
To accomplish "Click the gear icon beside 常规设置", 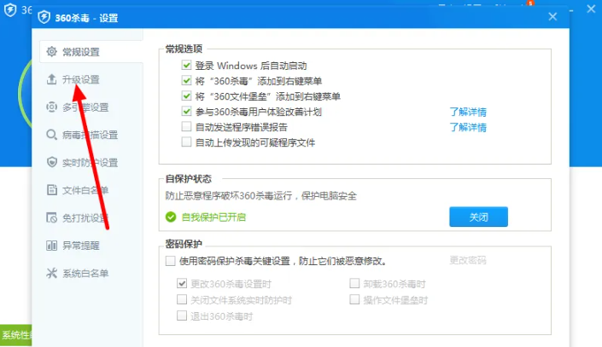I will tap(50, 53).
